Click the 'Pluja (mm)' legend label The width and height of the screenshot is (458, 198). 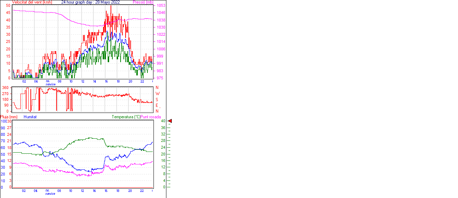click(x=9, y=117)
